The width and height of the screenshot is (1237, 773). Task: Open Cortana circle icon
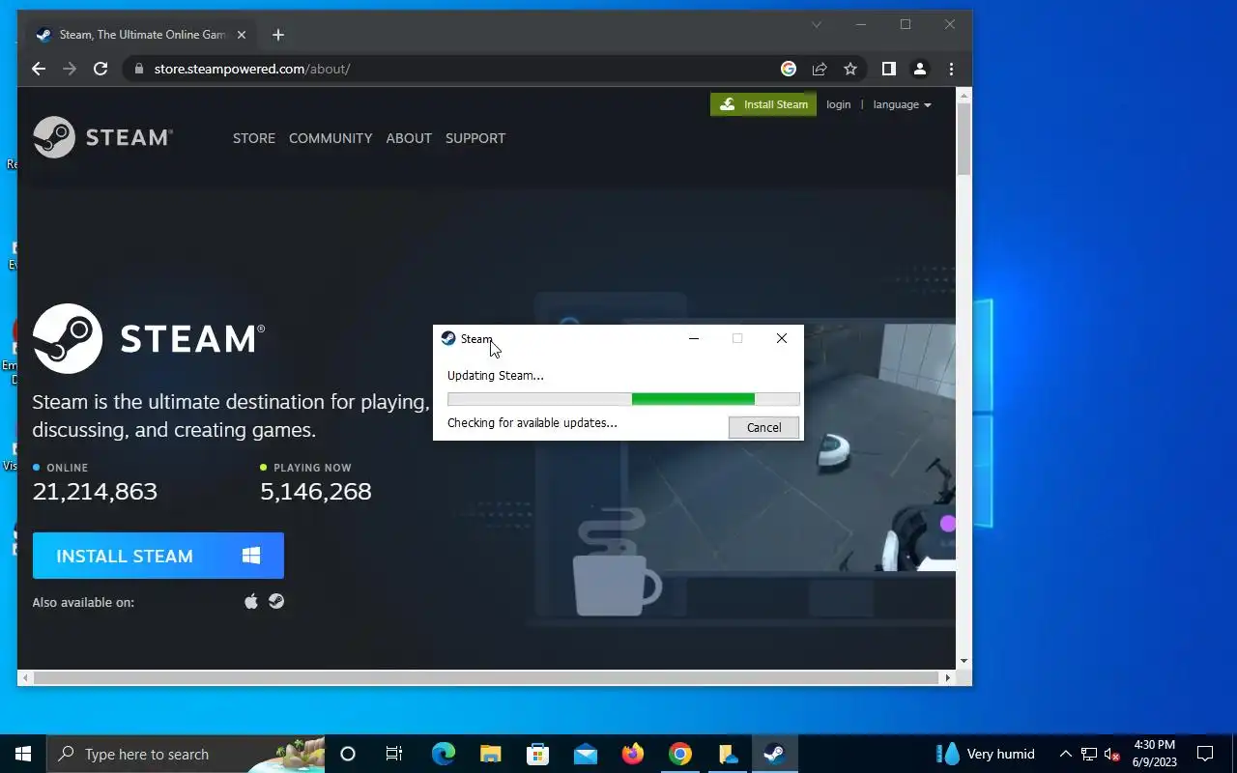(x=348, y=754)
